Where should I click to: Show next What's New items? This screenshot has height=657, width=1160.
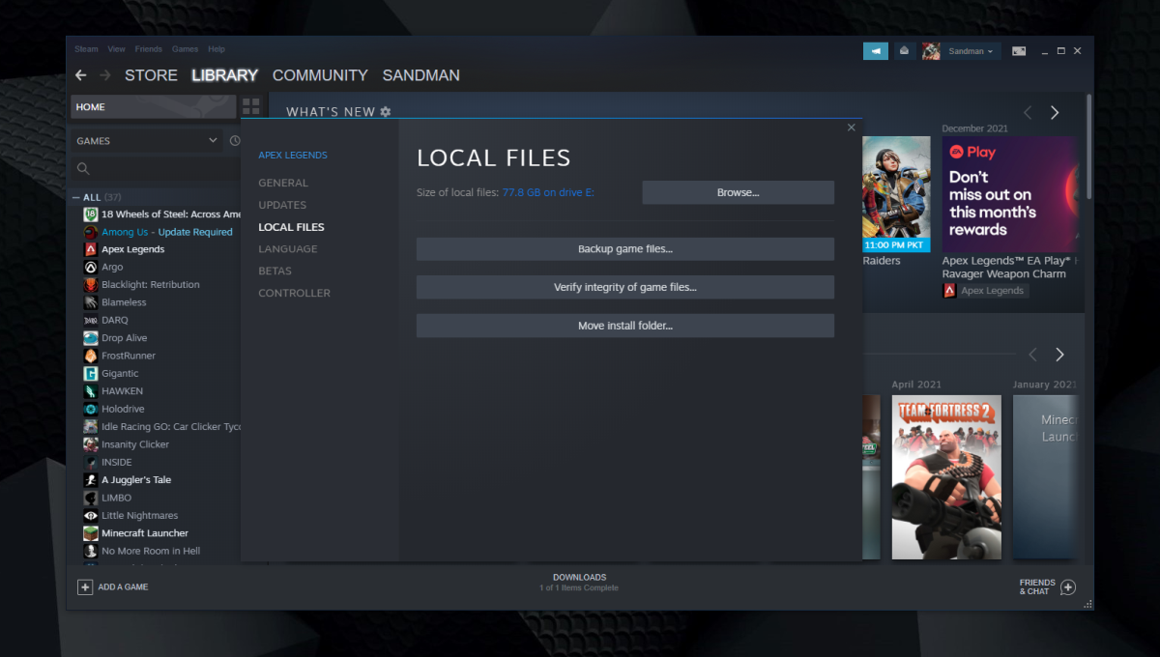[1055, 113]
